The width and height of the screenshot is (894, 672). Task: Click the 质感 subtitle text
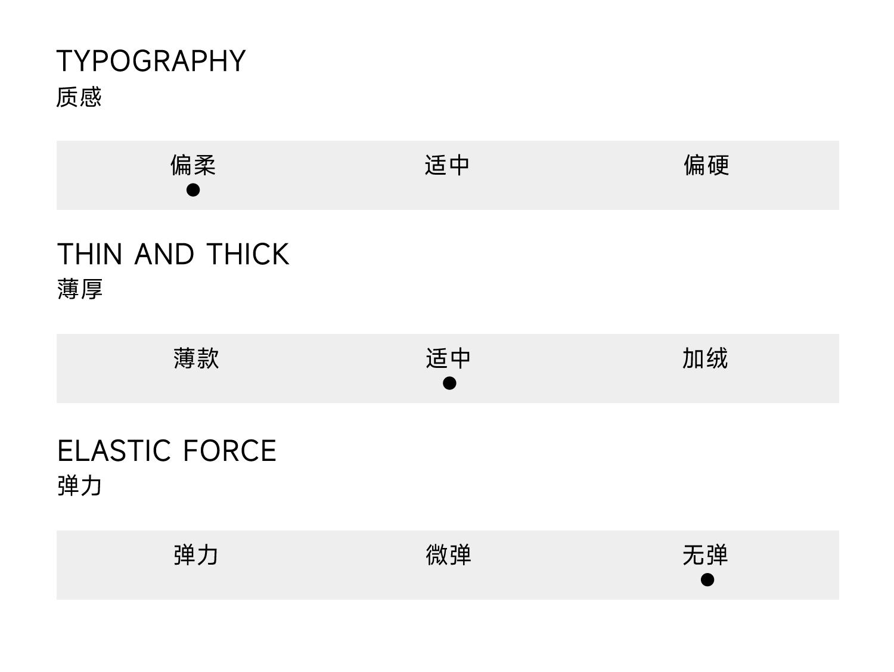click(x=79, y=97)
